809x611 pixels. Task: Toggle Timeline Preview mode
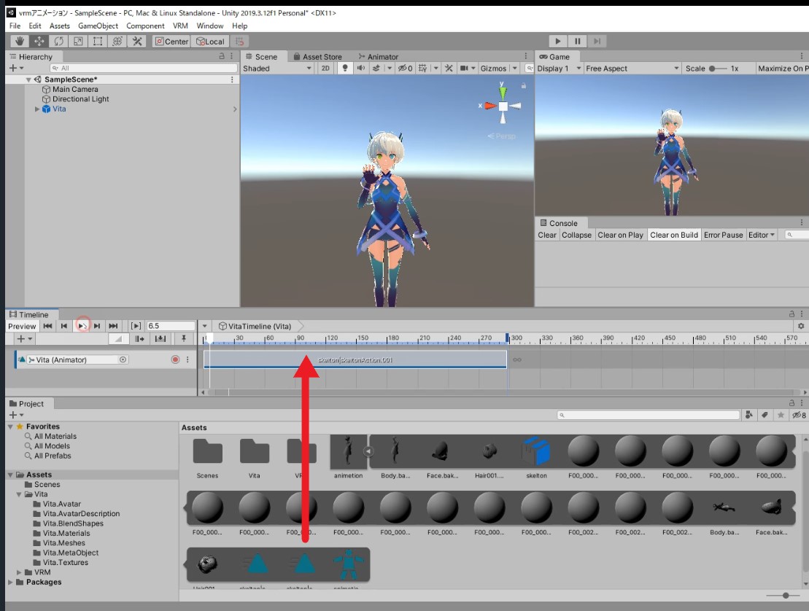pos(22,326)
